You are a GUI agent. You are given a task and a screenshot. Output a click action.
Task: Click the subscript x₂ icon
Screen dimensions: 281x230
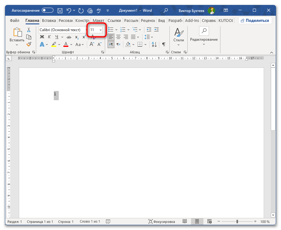[x=77, y=37]
